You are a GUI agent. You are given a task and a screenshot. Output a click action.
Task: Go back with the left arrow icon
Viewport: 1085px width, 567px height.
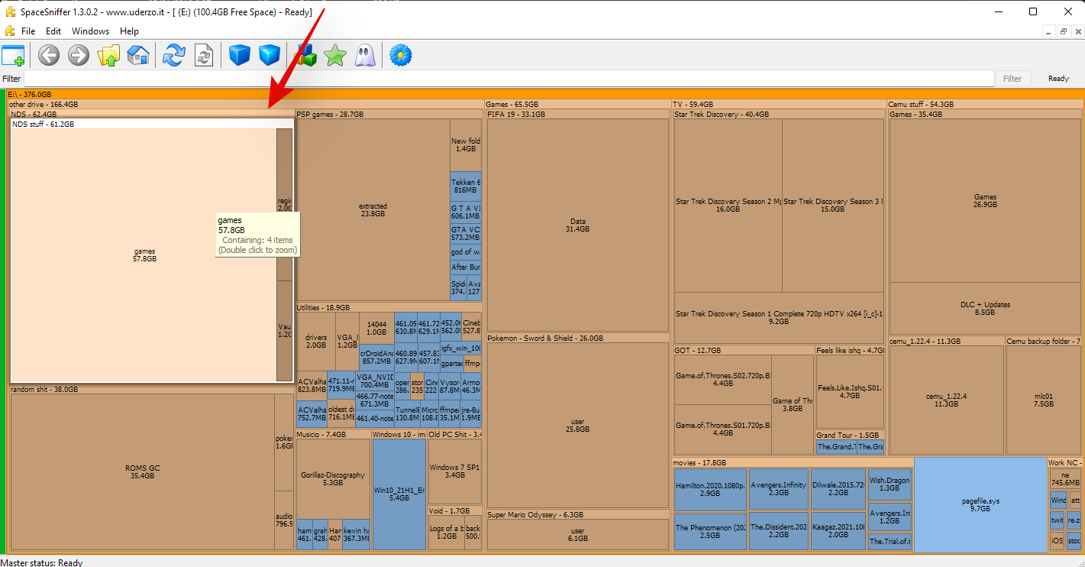click(49, 55)
